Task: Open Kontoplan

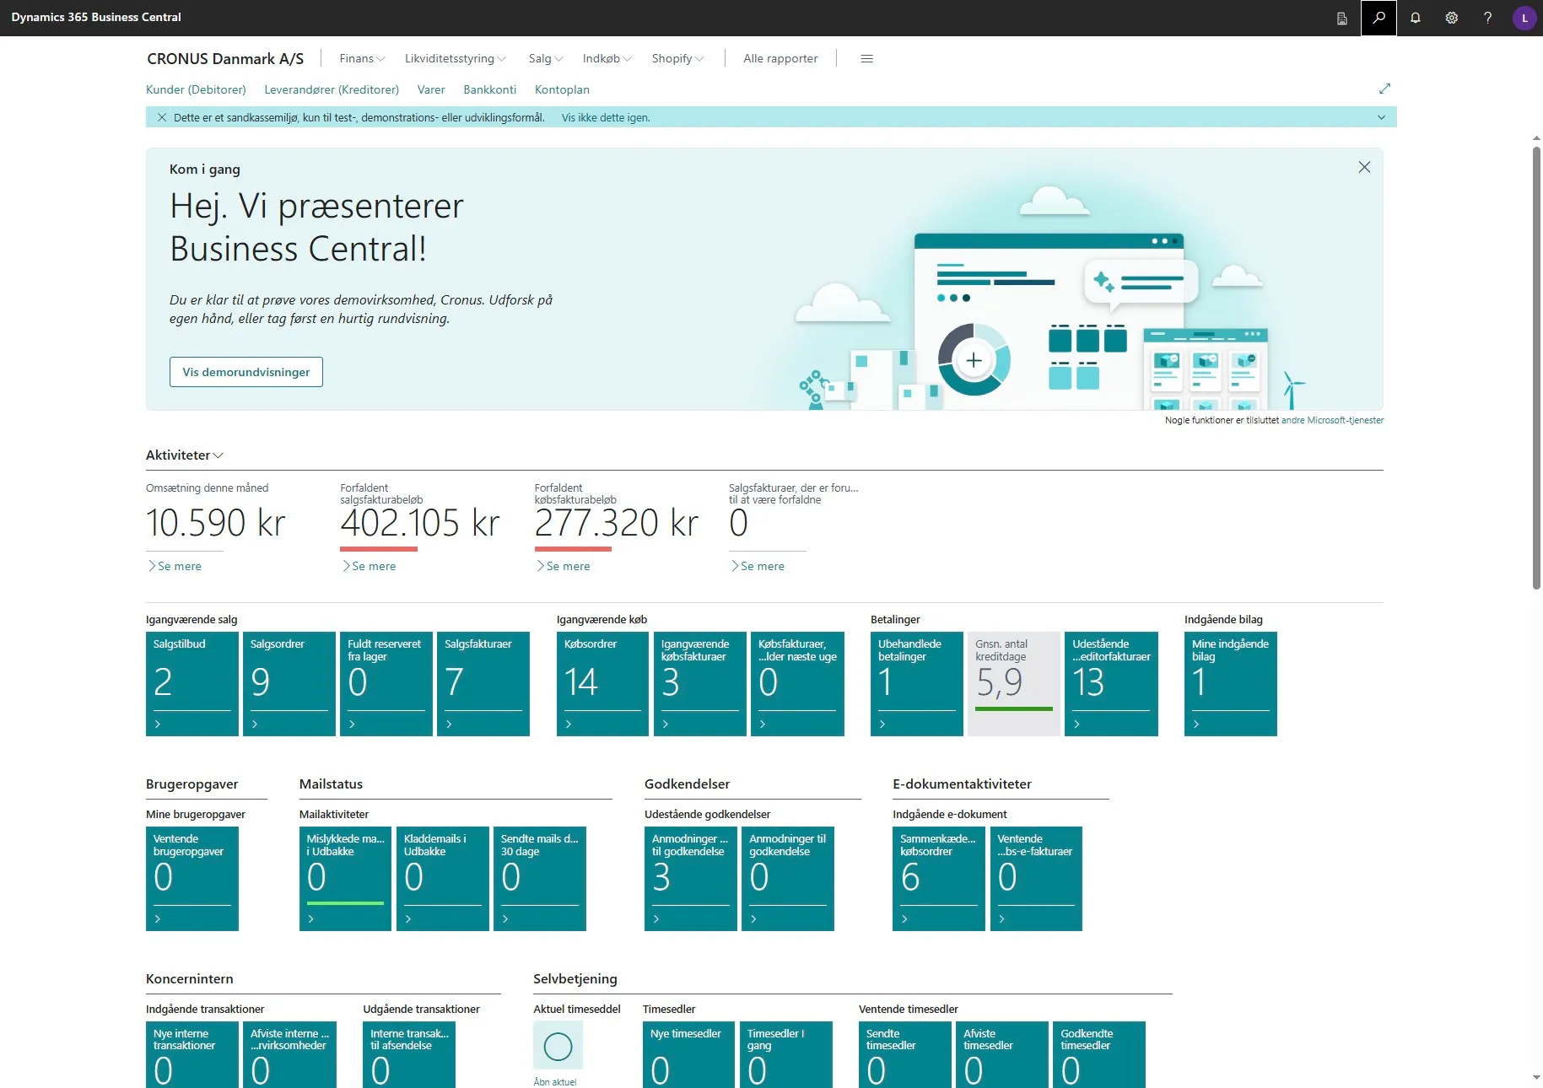Action: pyautogui.click(x=562, y=89)
